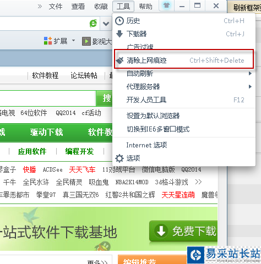
Task: Open the 影视大全 toolbar item
Action: coord(97,41)
